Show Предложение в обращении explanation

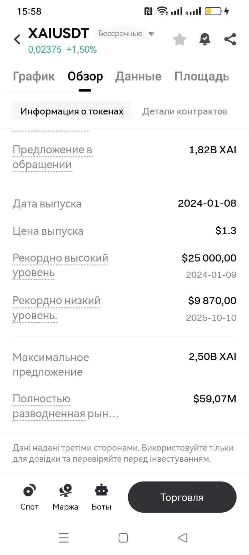(x=53, y=157)
